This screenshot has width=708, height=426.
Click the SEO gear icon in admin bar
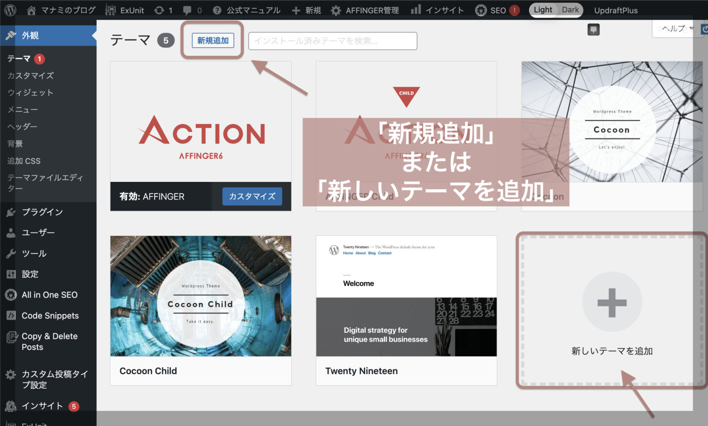(481, 10)
